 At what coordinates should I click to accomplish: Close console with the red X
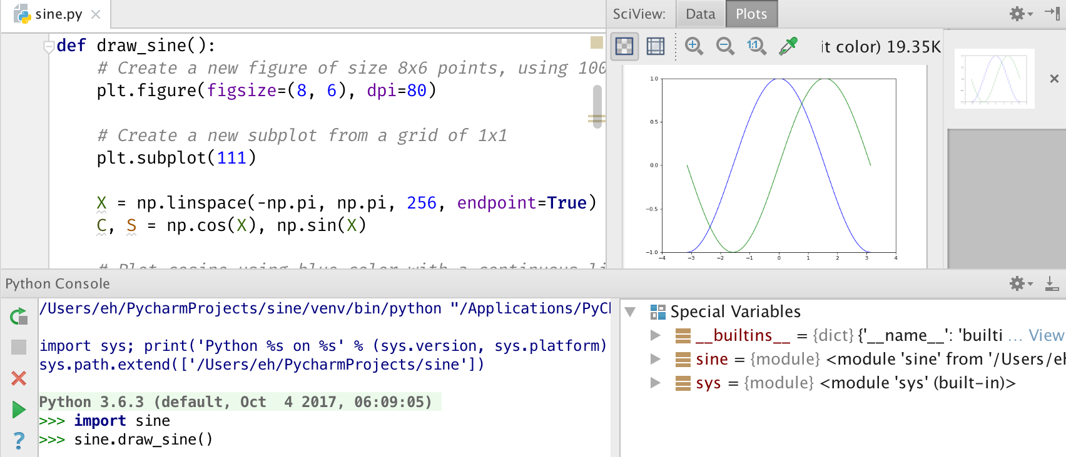(x=19, y=378)
